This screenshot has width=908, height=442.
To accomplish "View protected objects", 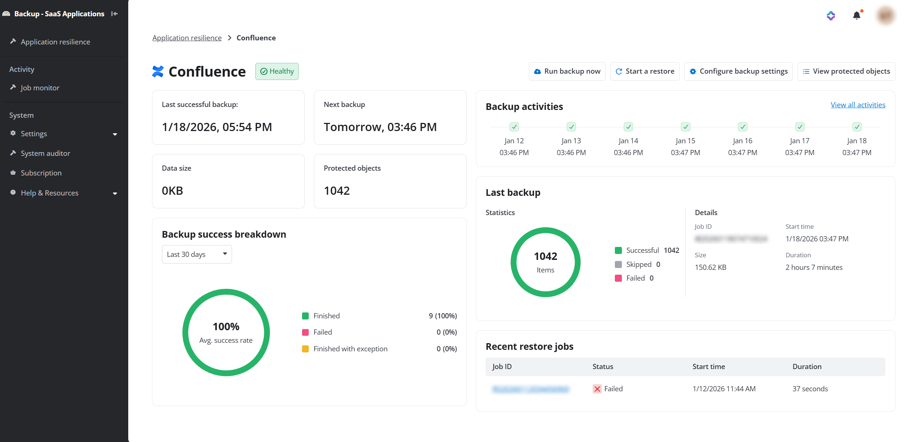I will coord(846,71).
